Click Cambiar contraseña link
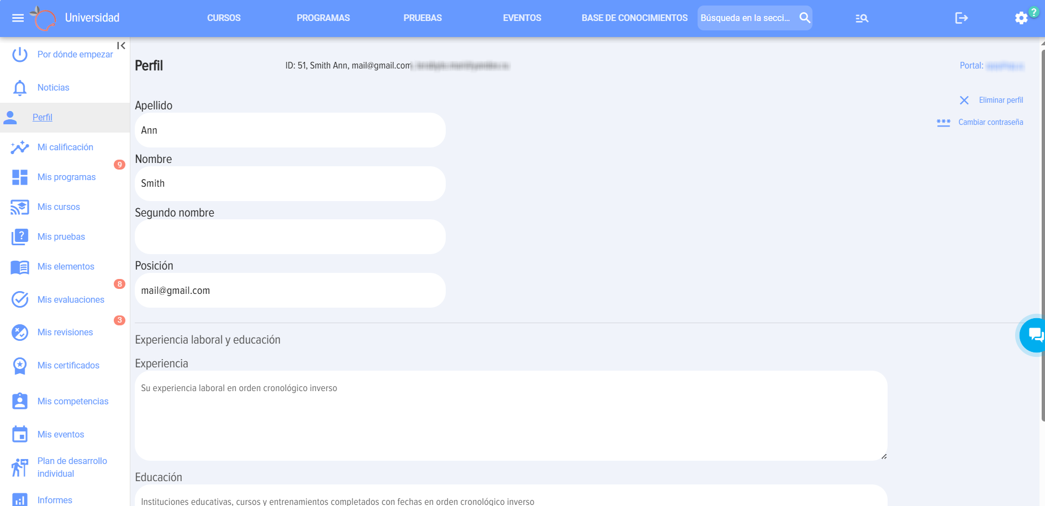Viewport: 1045px width, 506px height. [x=991, y=122]
